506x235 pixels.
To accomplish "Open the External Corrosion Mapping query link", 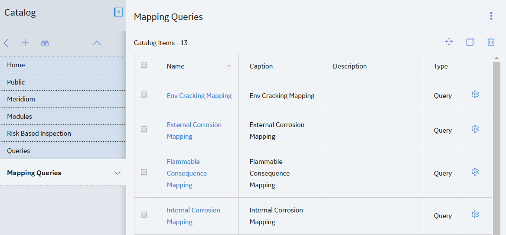I will click(x=194, y=131).
